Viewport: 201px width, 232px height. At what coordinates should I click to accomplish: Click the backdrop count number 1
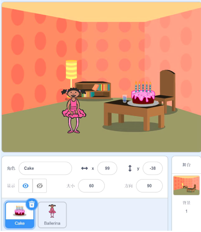187,211
